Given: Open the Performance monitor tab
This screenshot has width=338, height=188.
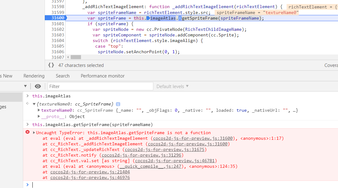Looking at the screenshot, I should [x=102, y=76].
